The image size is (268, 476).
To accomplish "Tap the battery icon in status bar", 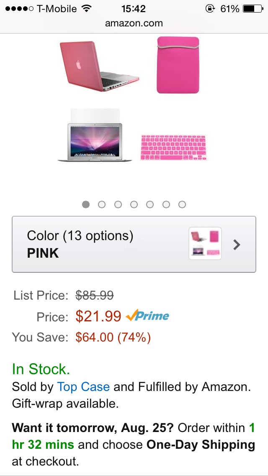I will tap(252, 9).
